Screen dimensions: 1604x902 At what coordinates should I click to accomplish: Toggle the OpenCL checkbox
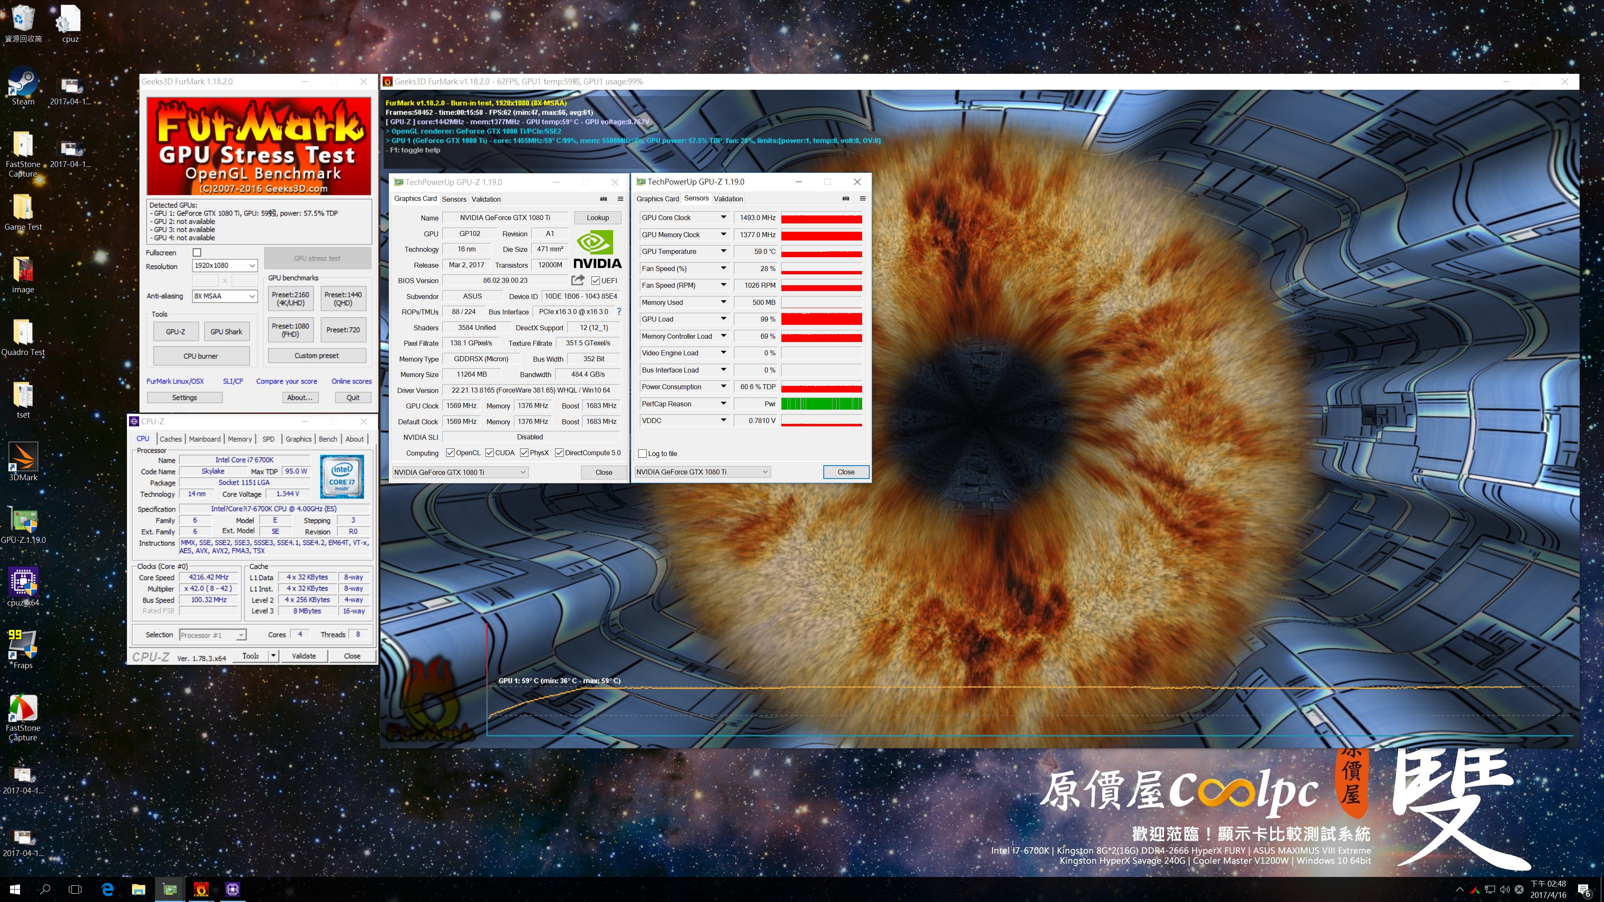click(449, 453)
